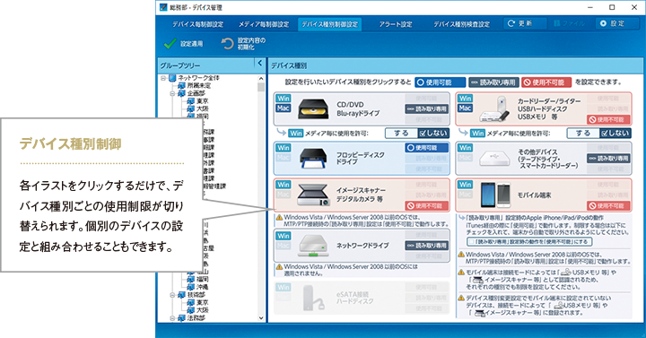Toggle 使用不可能 on the モバイル端末 card
This screenshot has height=338, width=646.
pyautogui.click(x=608, y=205)
